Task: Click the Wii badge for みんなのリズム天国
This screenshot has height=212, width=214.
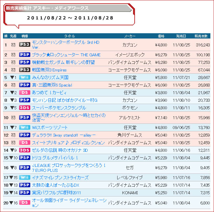Action: tap(25, 77)
